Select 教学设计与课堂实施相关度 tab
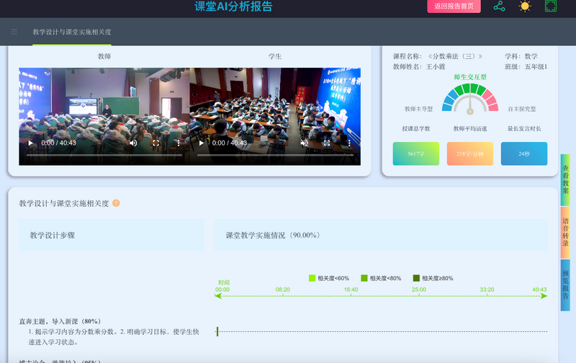 [x=72, y=32]
